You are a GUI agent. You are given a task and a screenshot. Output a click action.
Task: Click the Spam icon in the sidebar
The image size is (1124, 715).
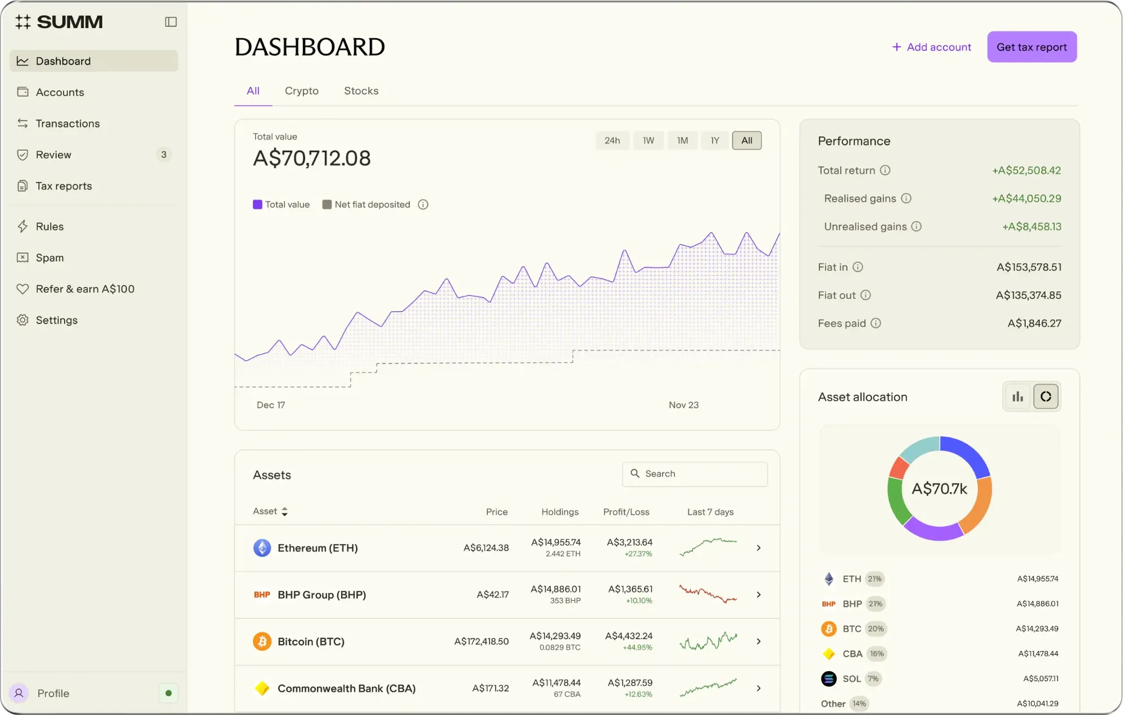pyautogui.click(x=22, y=258)
